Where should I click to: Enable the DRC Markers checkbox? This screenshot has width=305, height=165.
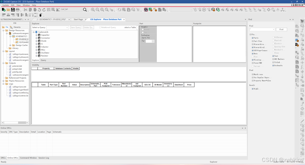click(273, 59)
